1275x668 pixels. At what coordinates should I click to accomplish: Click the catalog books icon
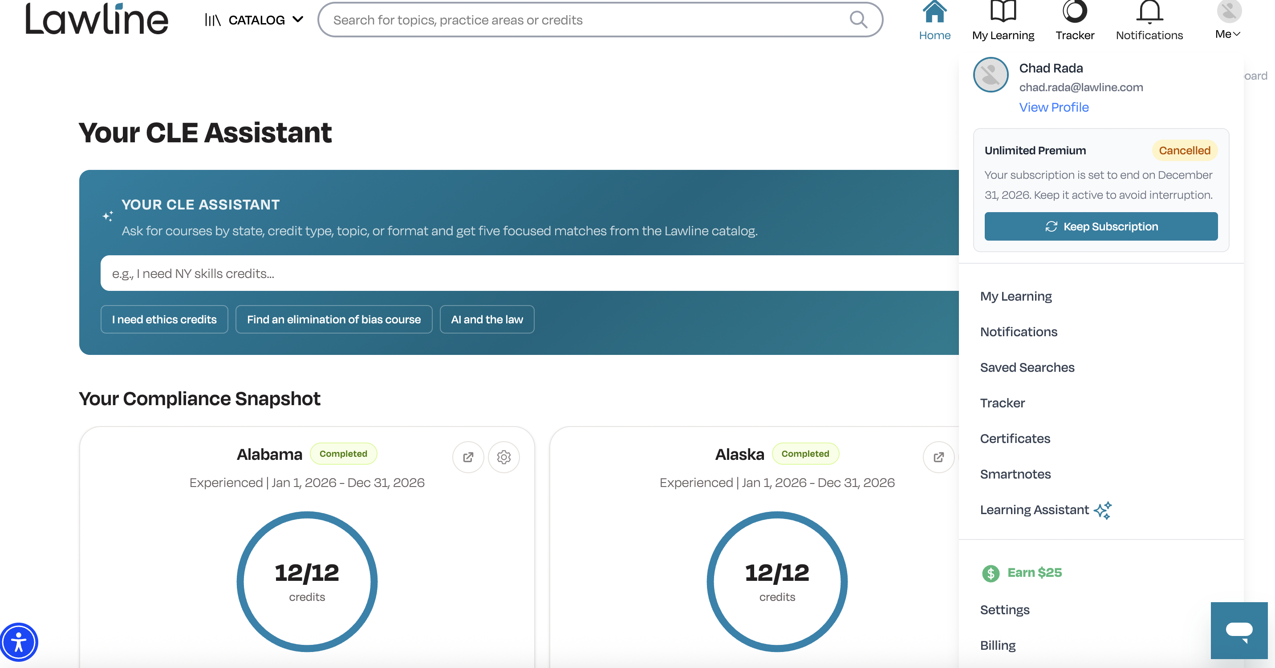213,20
